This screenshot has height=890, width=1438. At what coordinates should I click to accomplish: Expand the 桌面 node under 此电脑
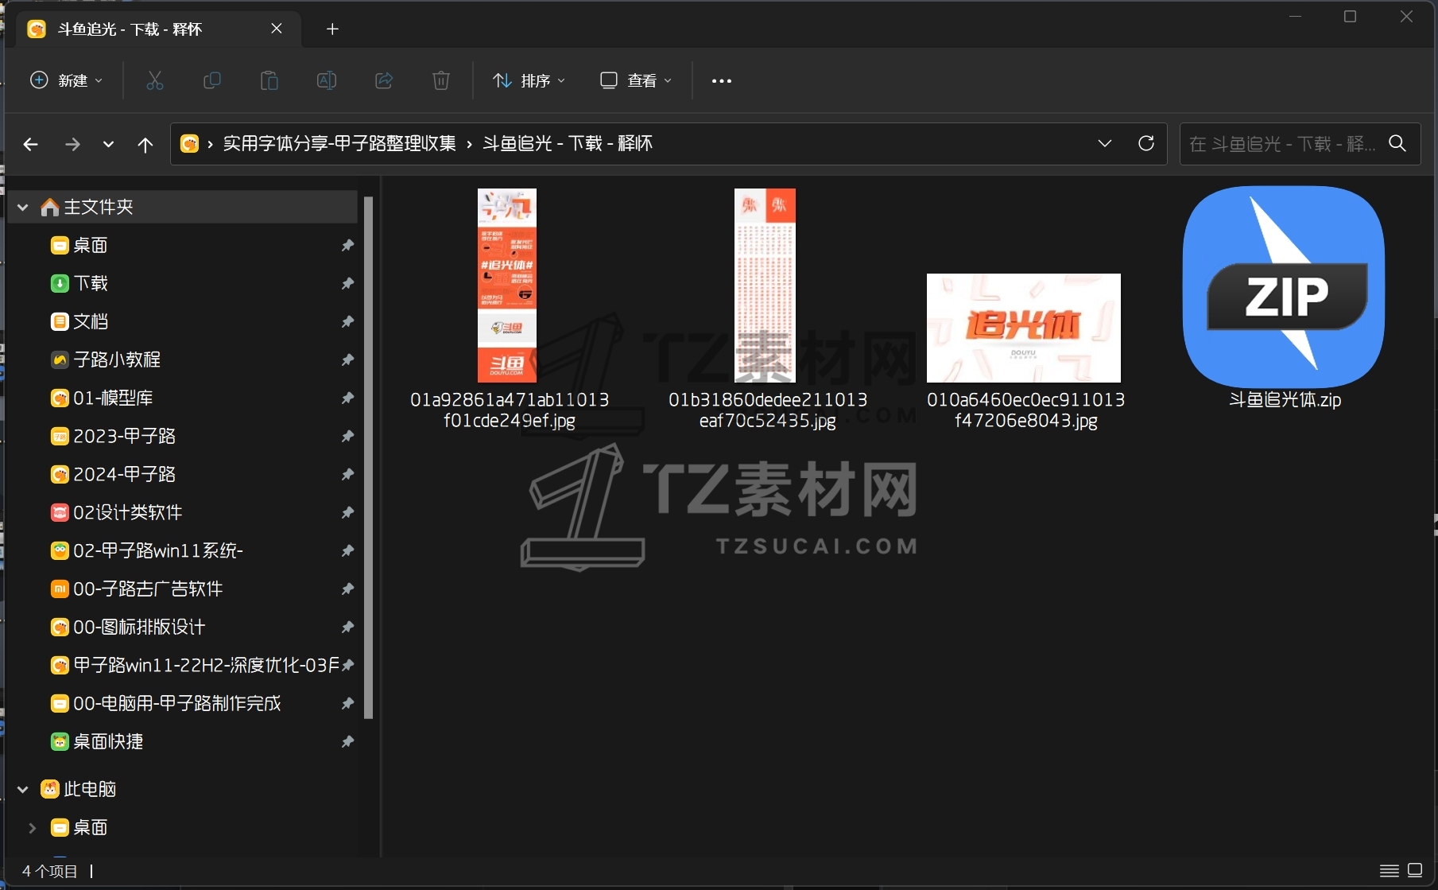(33, 827)
